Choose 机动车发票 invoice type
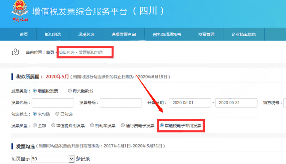 click(x=92, y=125)
